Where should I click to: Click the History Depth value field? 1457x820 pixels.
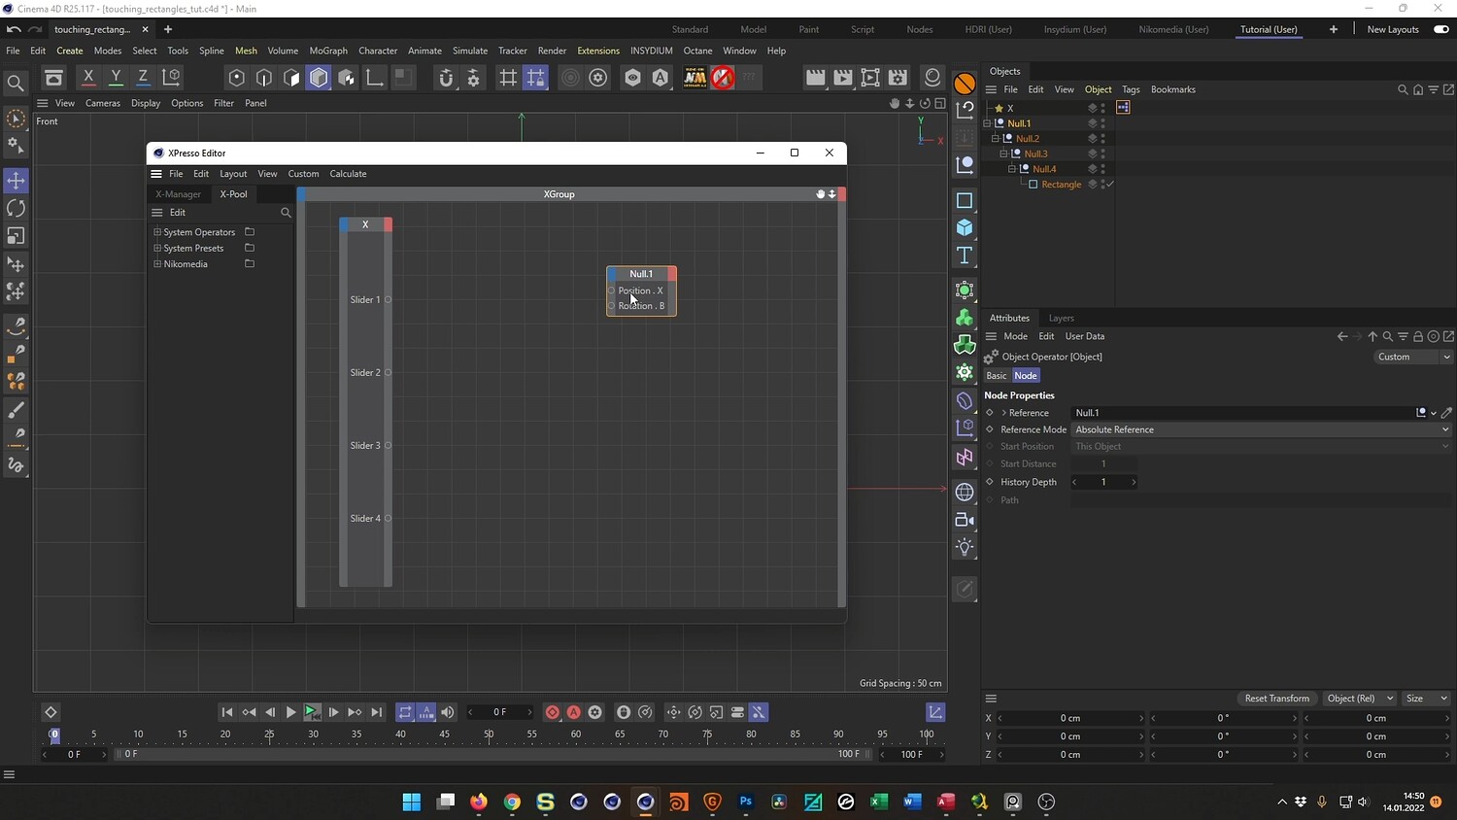(1103, 482)
